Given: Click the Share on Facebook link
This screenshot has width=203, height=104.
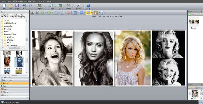Looking at the screenshot, I should (12, 102).
